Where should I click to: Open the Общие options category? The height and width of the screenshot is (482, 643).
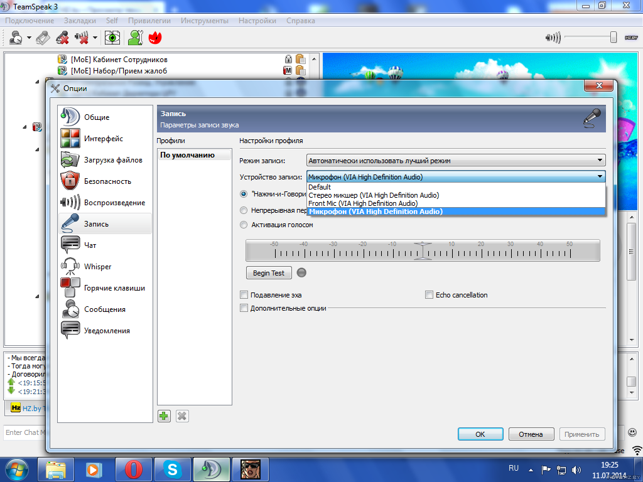[x=105, y=117]
